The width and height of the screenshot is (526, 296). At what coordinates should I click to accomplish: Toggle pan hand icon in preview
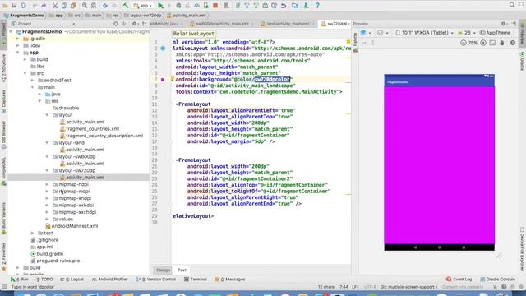point(502,43)
